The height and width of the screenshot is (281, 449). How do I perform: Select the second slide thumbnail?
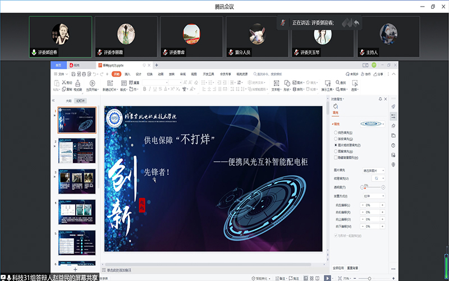pos(77,152)
